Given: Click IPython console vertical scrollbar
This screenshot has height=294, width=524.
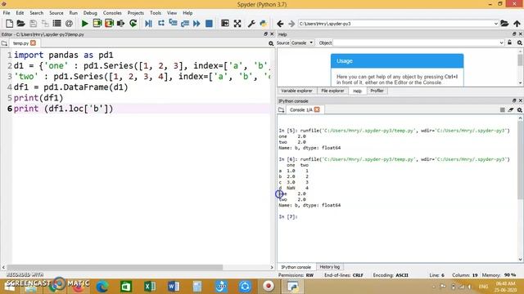Looking at the screenshot, I should (521, 160).
